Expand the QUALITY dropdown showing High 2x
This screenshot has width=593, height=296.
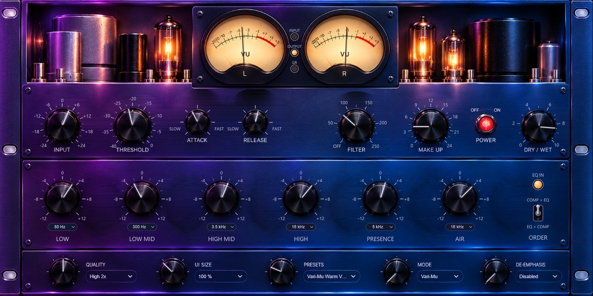pyautogui.click(x=111, y=276)
